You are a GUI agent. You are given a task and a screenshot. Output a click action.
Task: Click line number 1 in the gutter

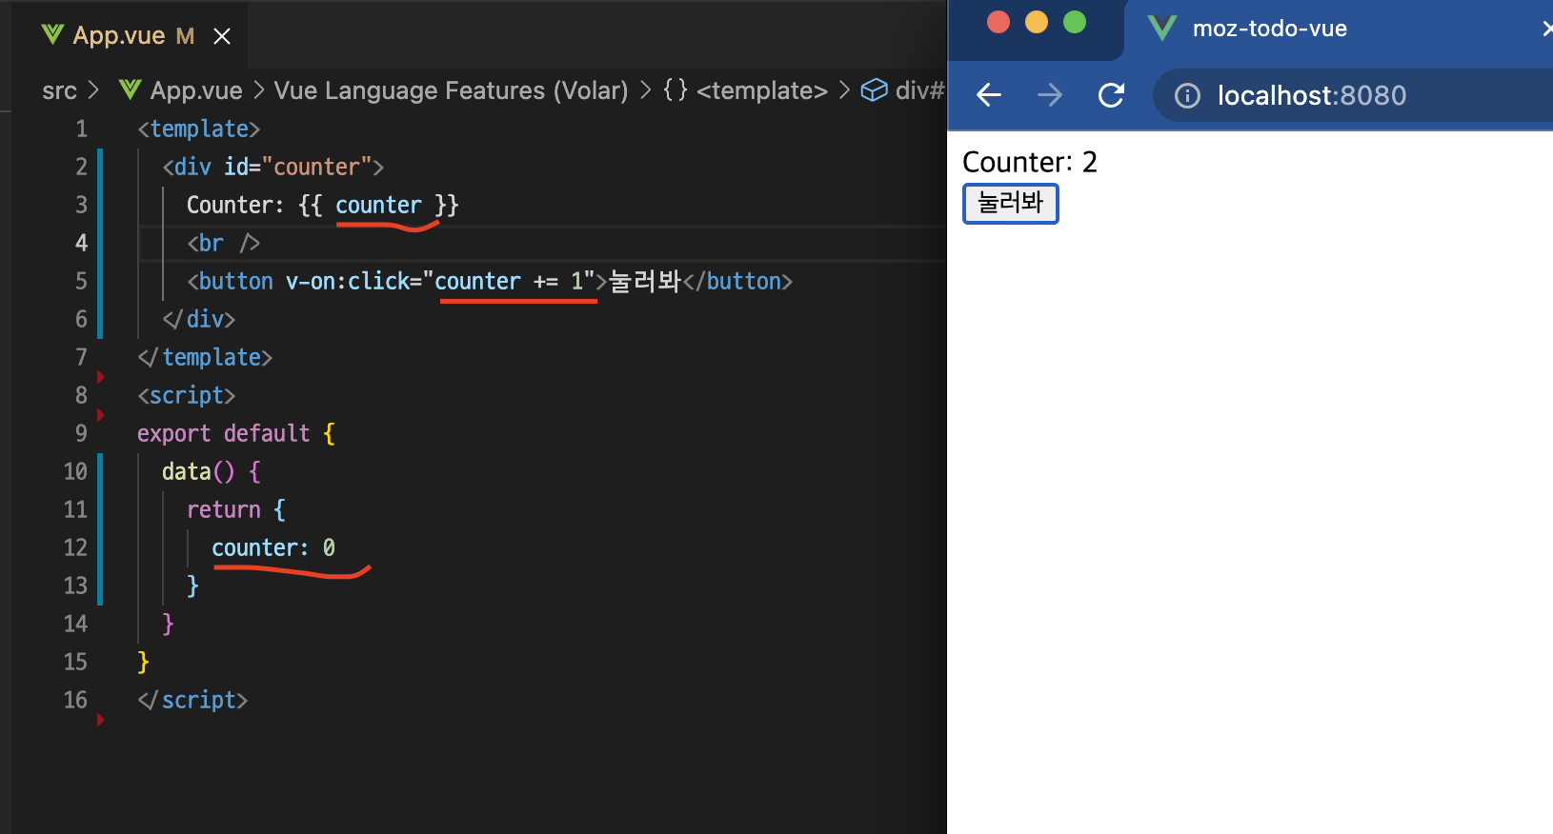[82, 129]
